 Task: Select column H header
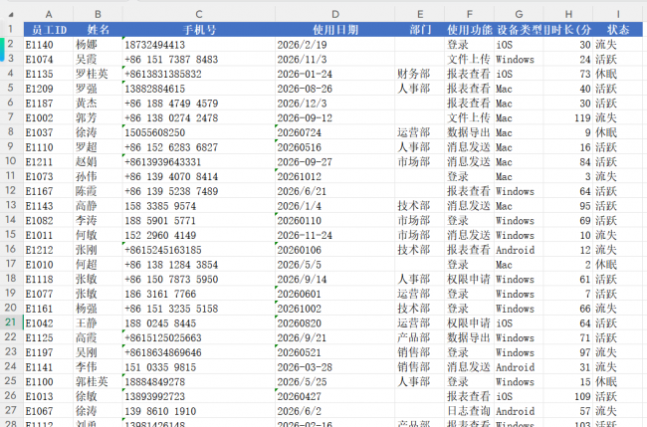(568, 15)
